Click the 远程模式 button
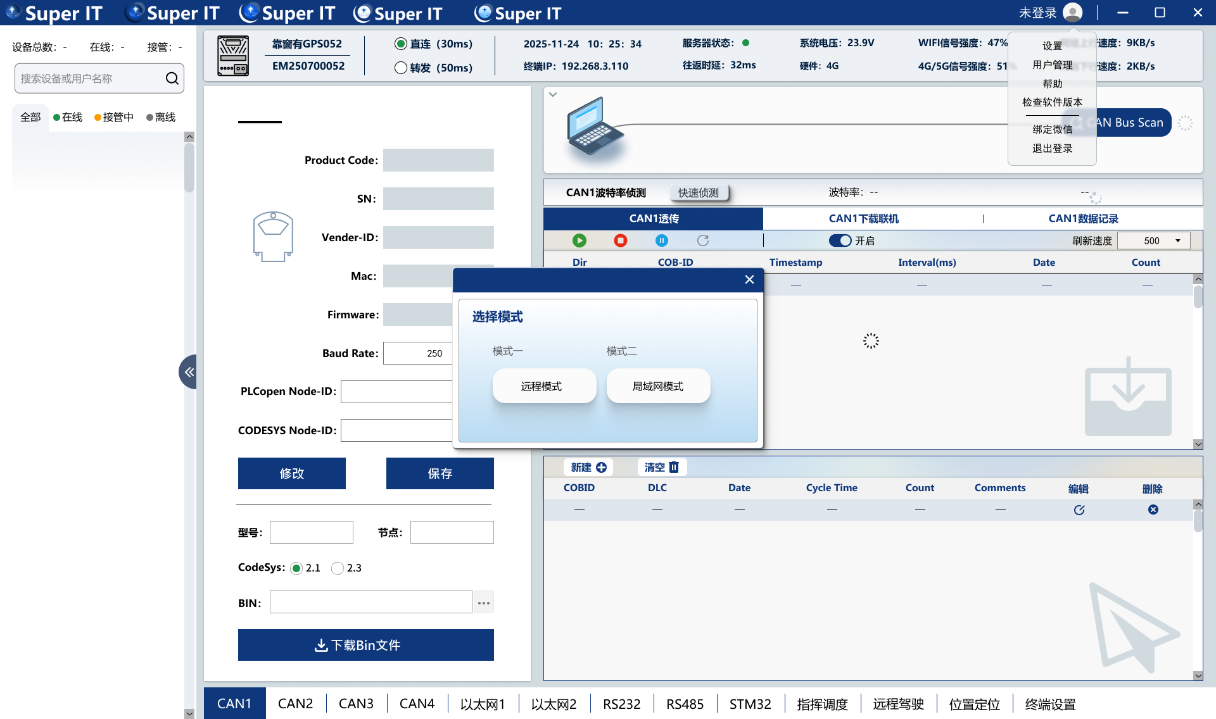 544,386
